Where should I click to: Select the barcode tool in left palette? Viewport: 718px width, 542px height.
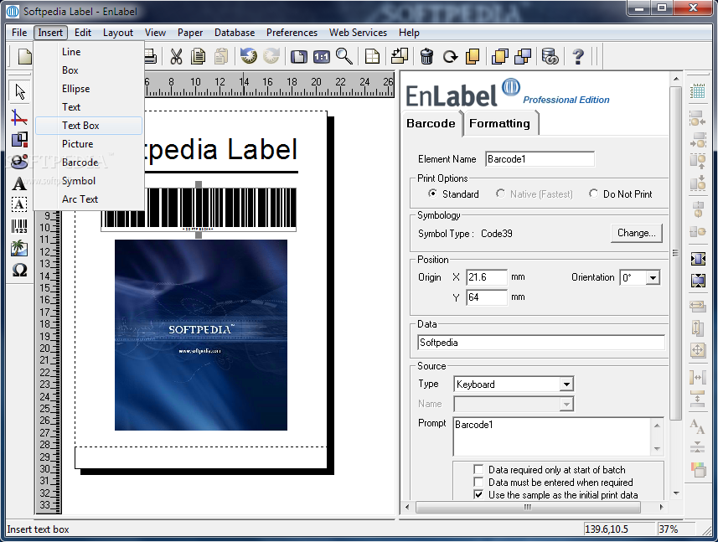pos(19,226)
